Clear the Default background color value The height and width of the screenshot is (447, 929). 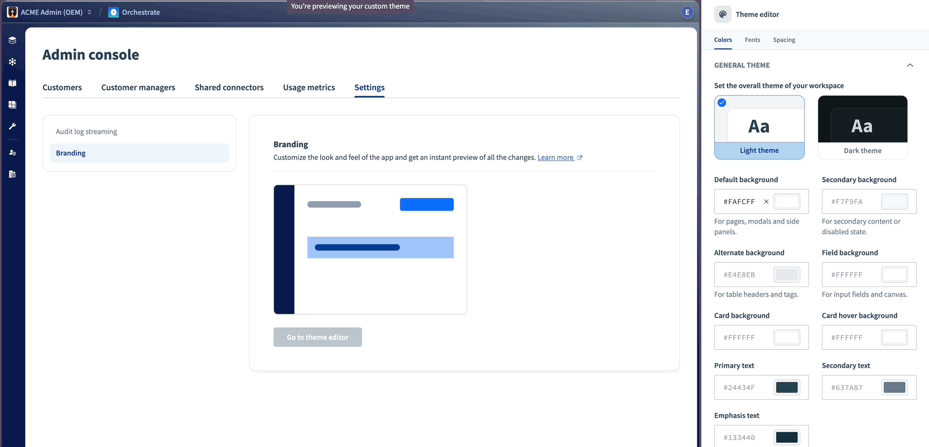pos(766,201)
